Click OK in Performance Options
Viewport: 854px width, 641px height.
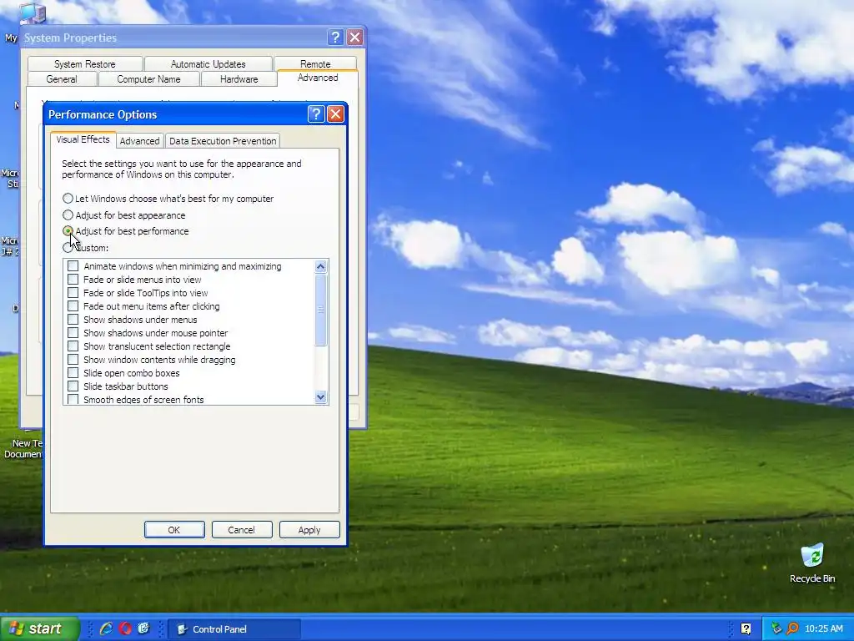174,530
